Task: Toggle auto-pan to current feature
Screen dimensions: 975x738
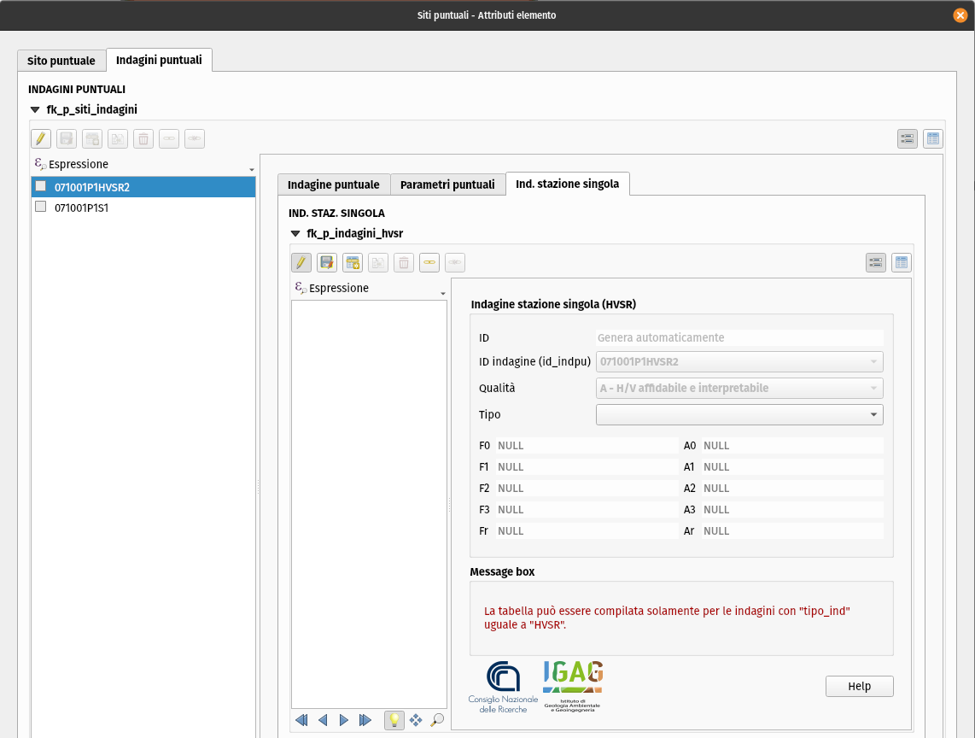Action: [416, 720]
